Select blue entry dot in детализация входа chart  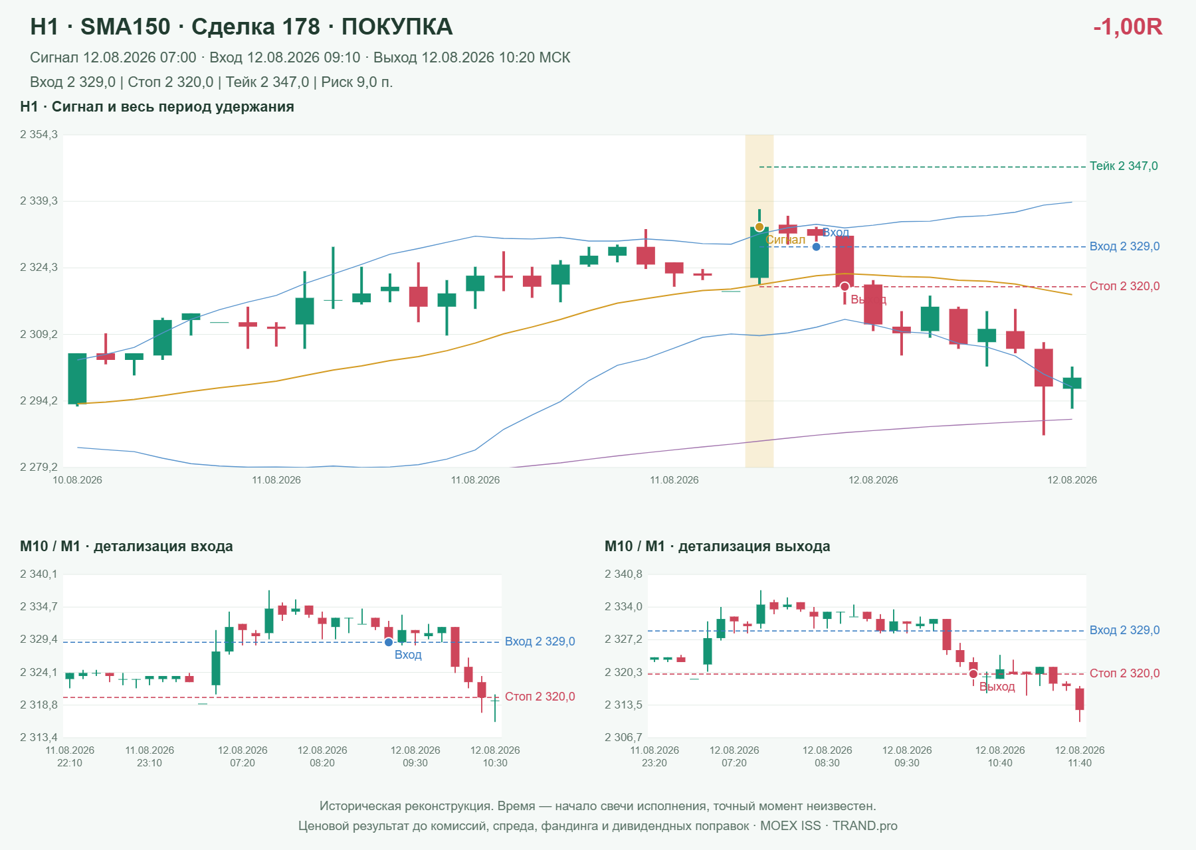click(x=389, y=642)
